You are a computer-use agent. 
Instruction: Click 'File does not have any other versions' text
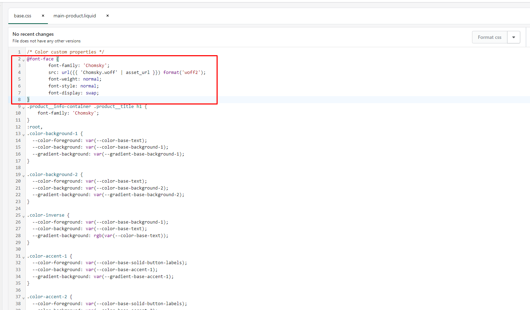(x=47, y=41)
